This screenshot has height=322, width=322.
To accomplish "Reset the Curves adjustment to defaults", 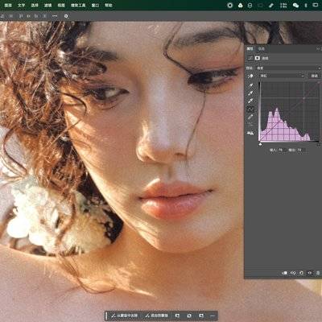I will 301,273.
